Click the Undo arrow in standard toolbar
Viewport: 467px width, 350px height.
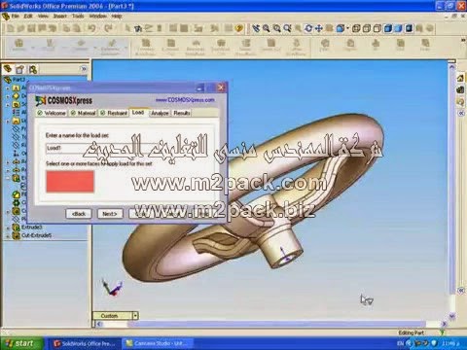point(92,28)
